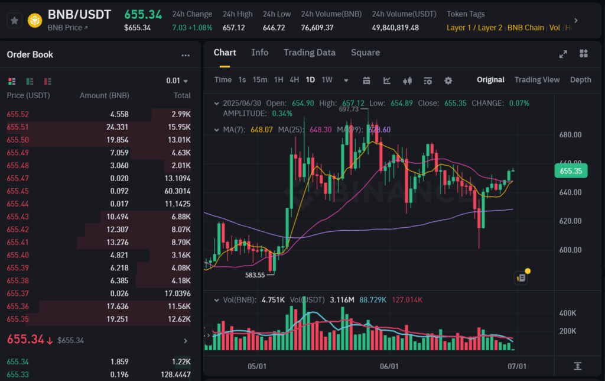The width and height of the screenshot is (605, 381).
Task: Show only buy orders in order book
Action: coord(30,81)
